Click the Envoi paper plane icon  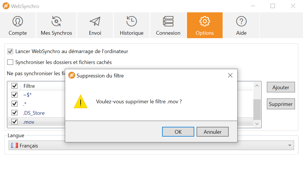(x=95, y=21)
